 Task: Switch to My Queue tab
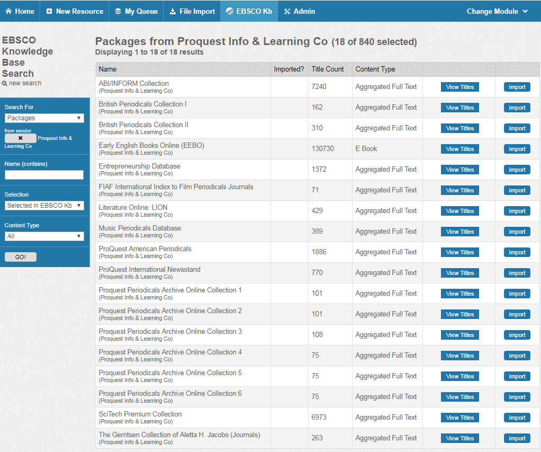click(x=136, y=11)
